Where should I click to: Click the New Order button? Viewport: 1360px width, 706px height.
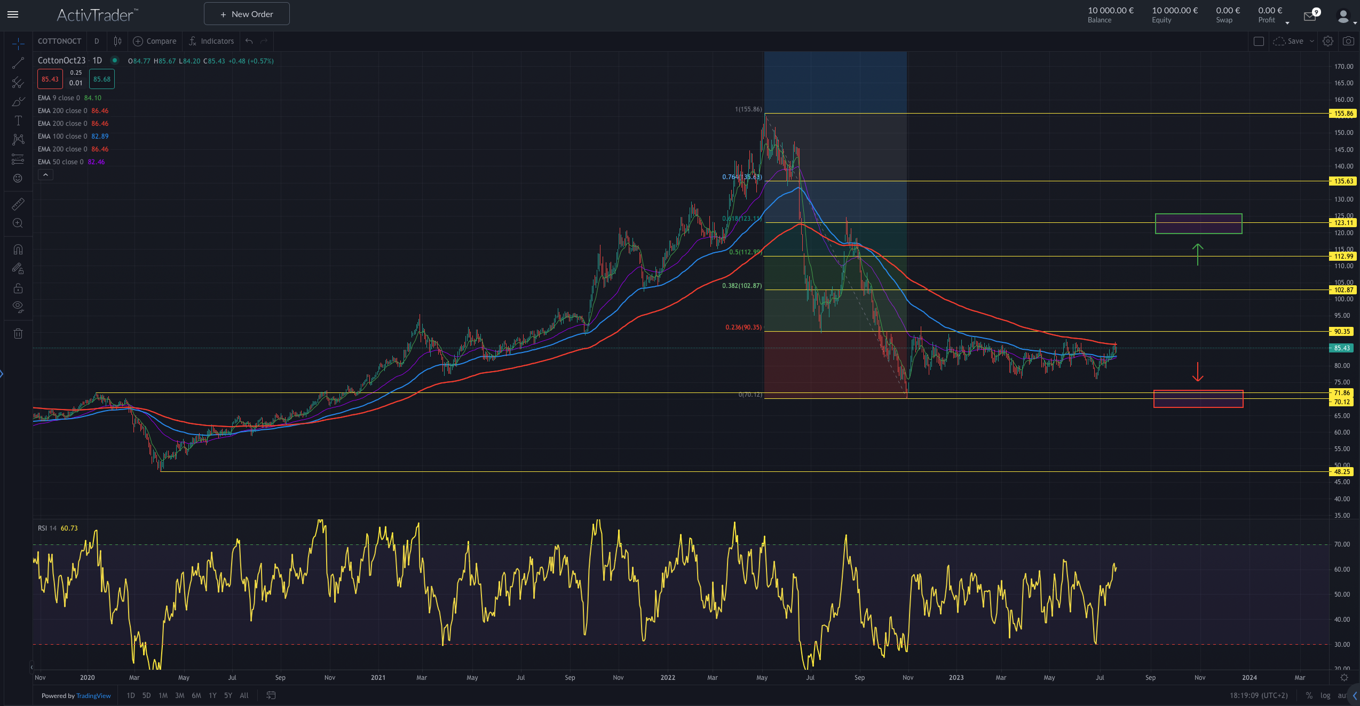(247, 14)
